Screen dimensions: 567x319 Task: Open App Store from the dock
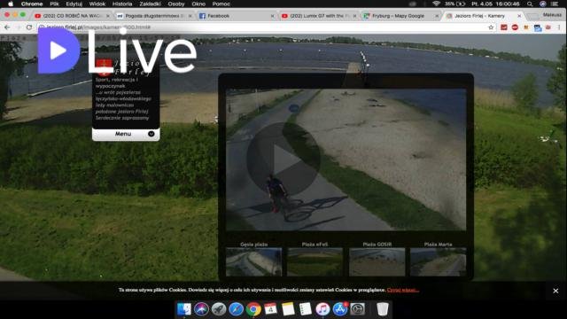[340, 309]
